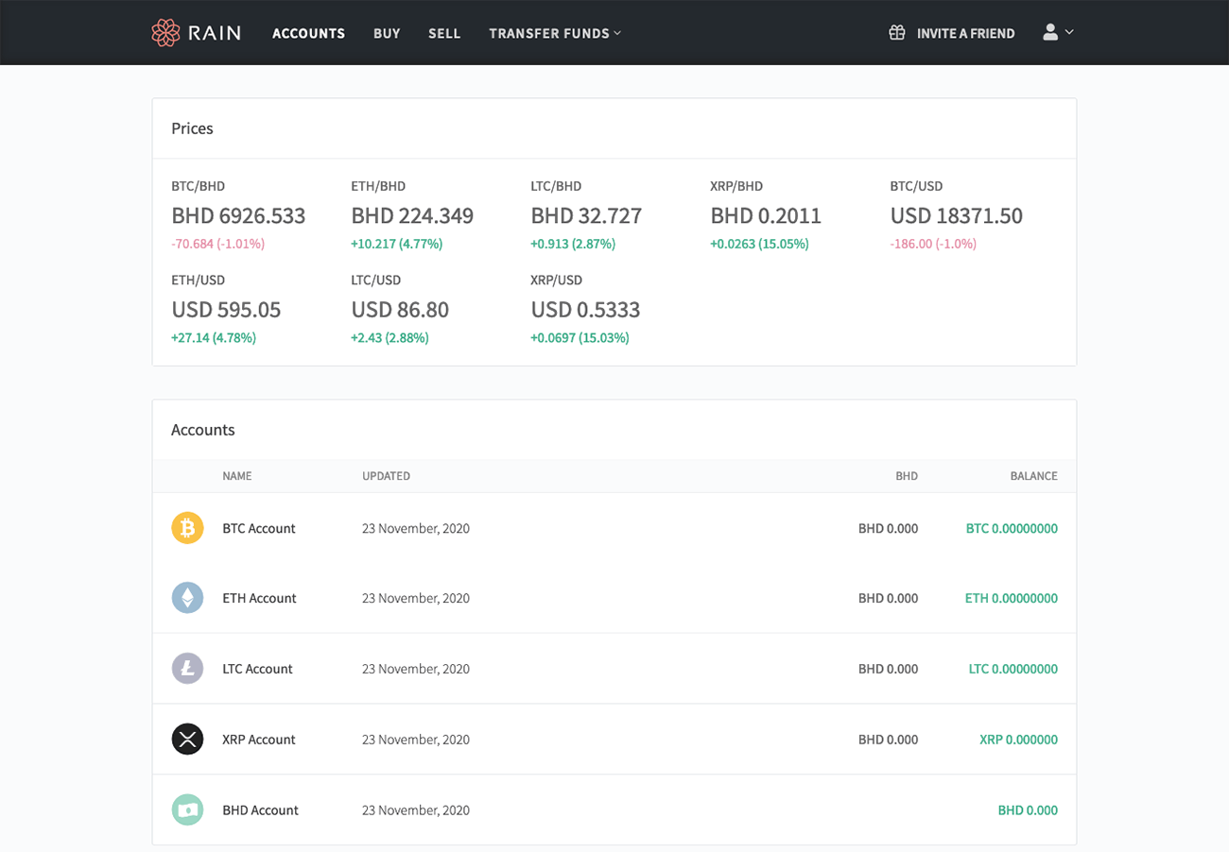
Task: Click the +10.217 (4.77%) change
Action: click(396, 244)
